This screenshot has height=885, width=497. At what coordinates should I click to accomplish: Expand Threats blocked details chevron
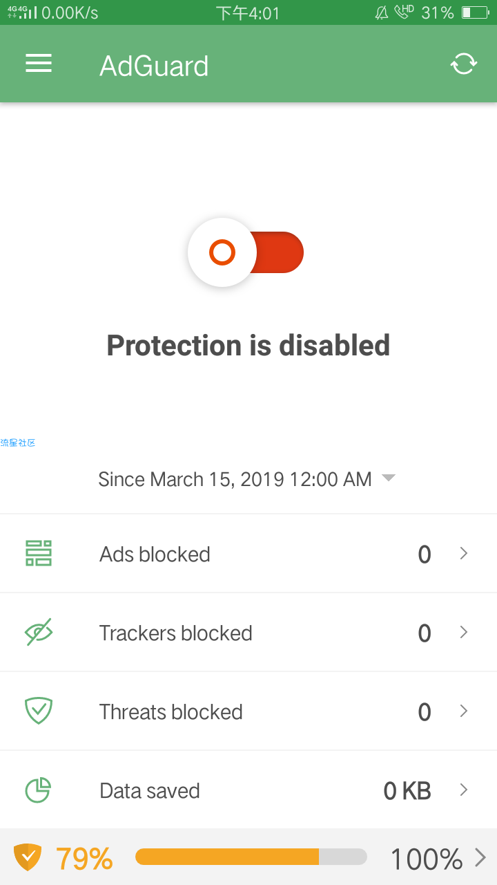tap(464, 711)
